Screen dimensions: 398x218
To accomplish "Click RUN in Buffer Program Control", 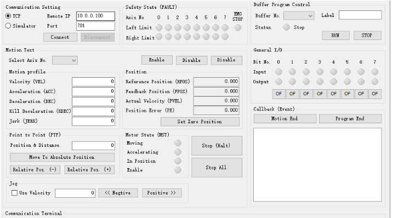I will [x=336, y=36].
